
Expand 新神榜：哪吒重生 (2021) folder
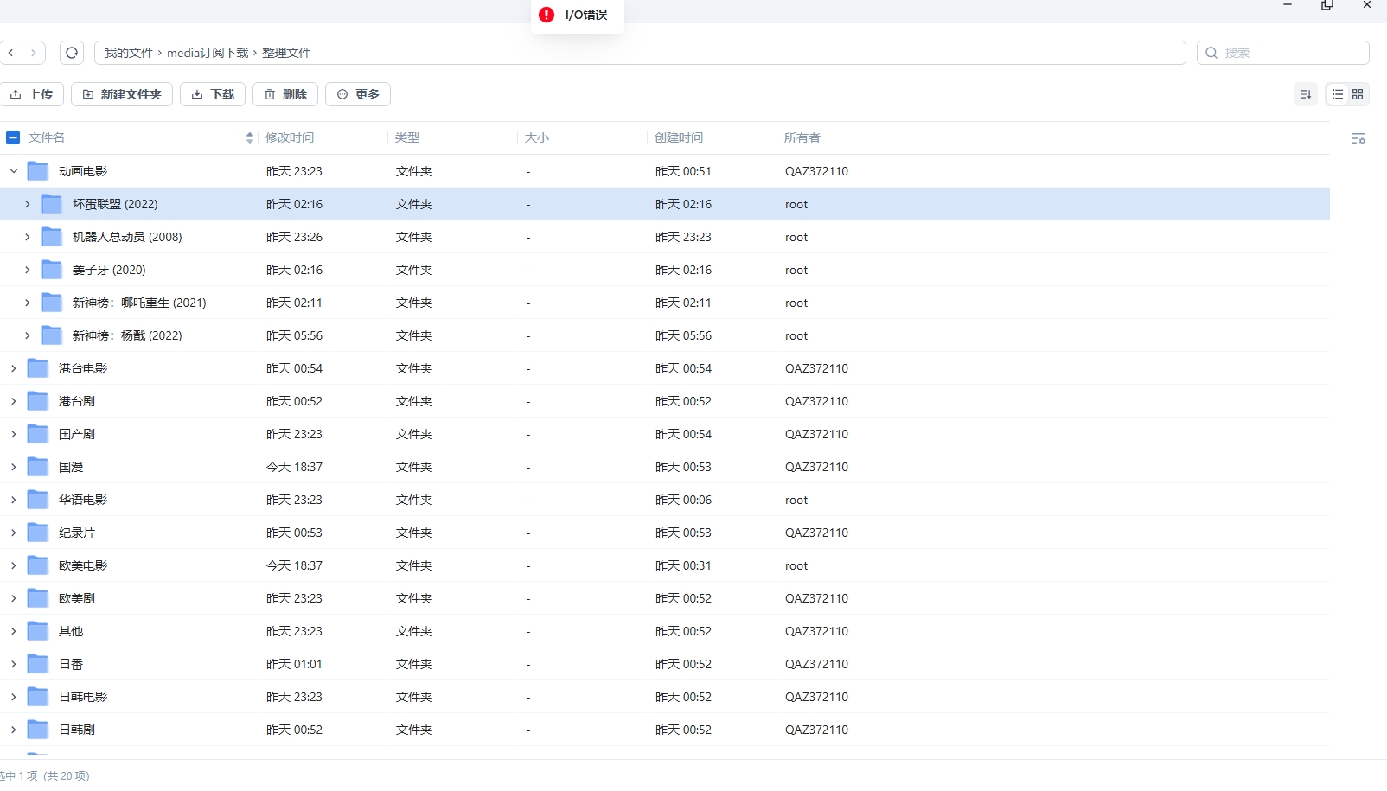(28, 303)
